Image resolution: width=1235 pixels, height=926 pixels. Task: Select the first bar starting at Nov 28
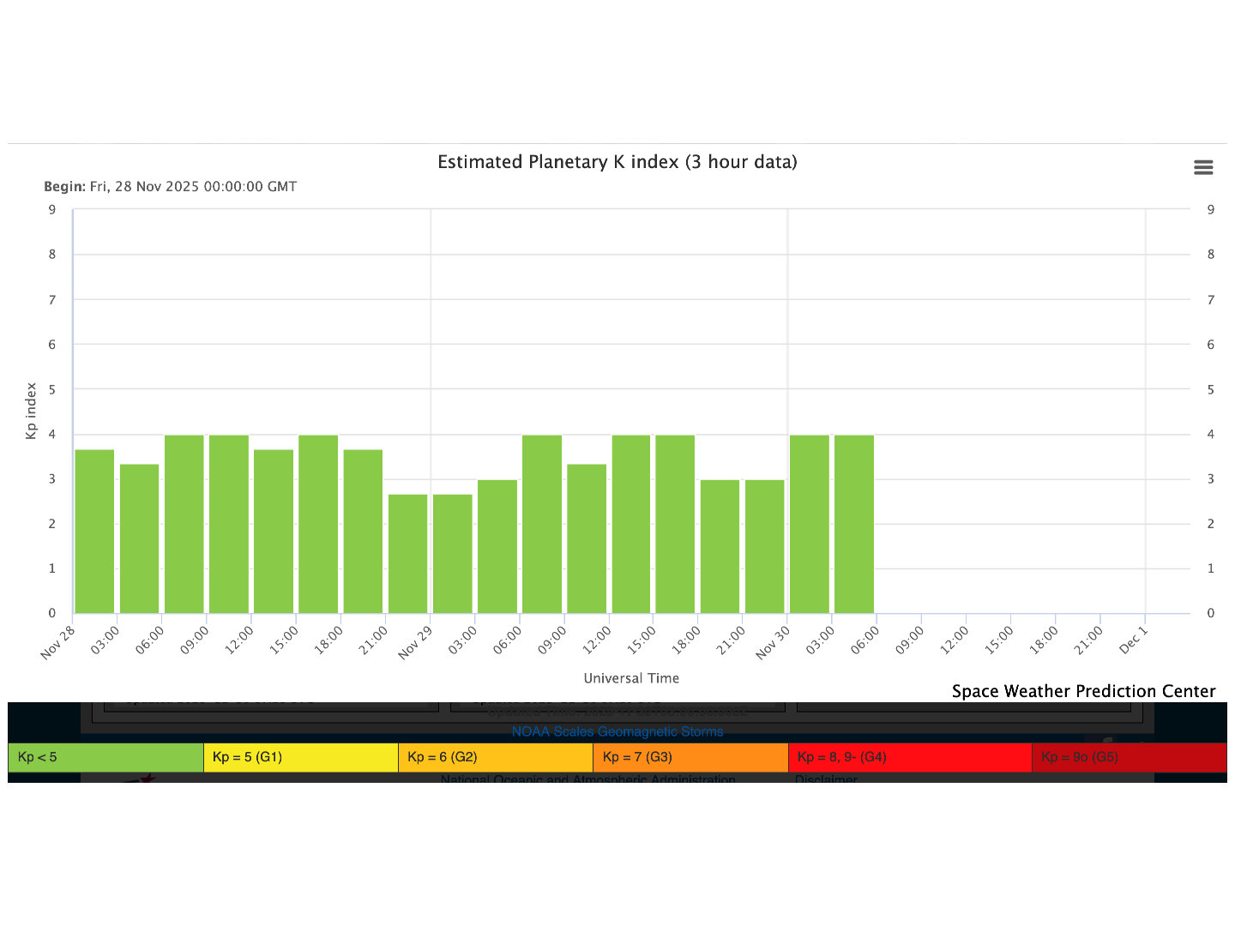94,532
